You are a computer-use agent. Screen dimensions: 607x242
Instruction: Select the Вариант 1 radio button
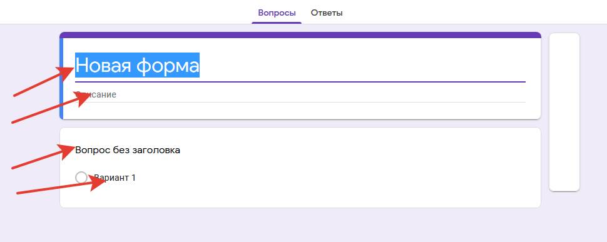pos(81,178)
